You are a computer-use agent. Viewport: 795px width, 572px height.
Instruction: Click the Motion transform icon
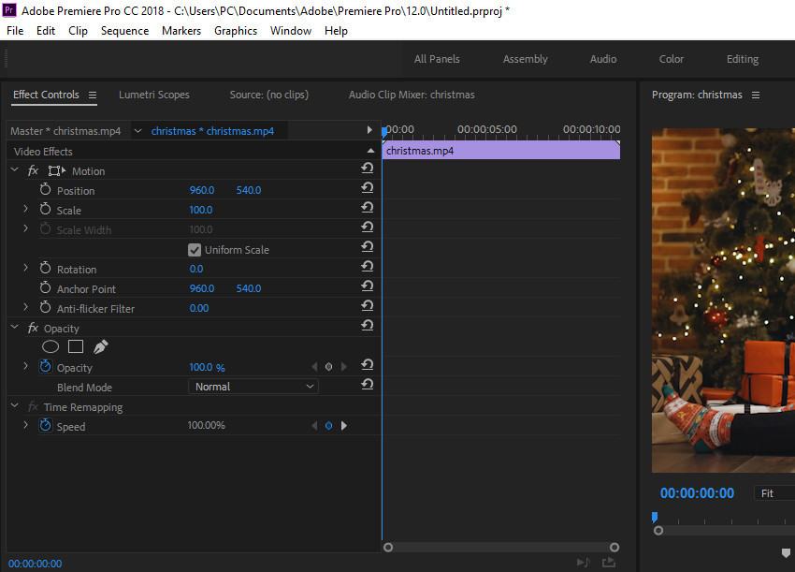pos(57,171)
